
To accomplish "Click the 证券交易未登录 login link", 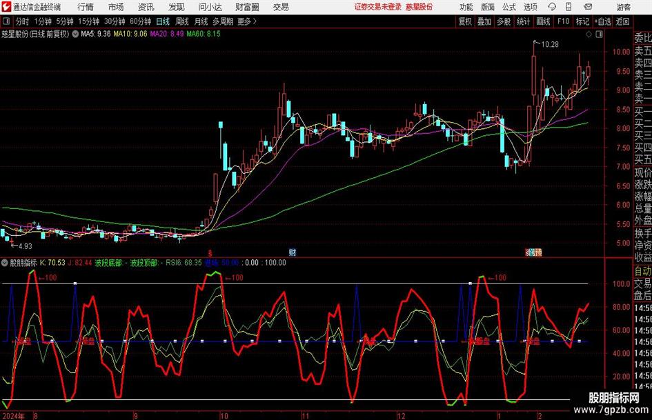I will click(377, 7).
